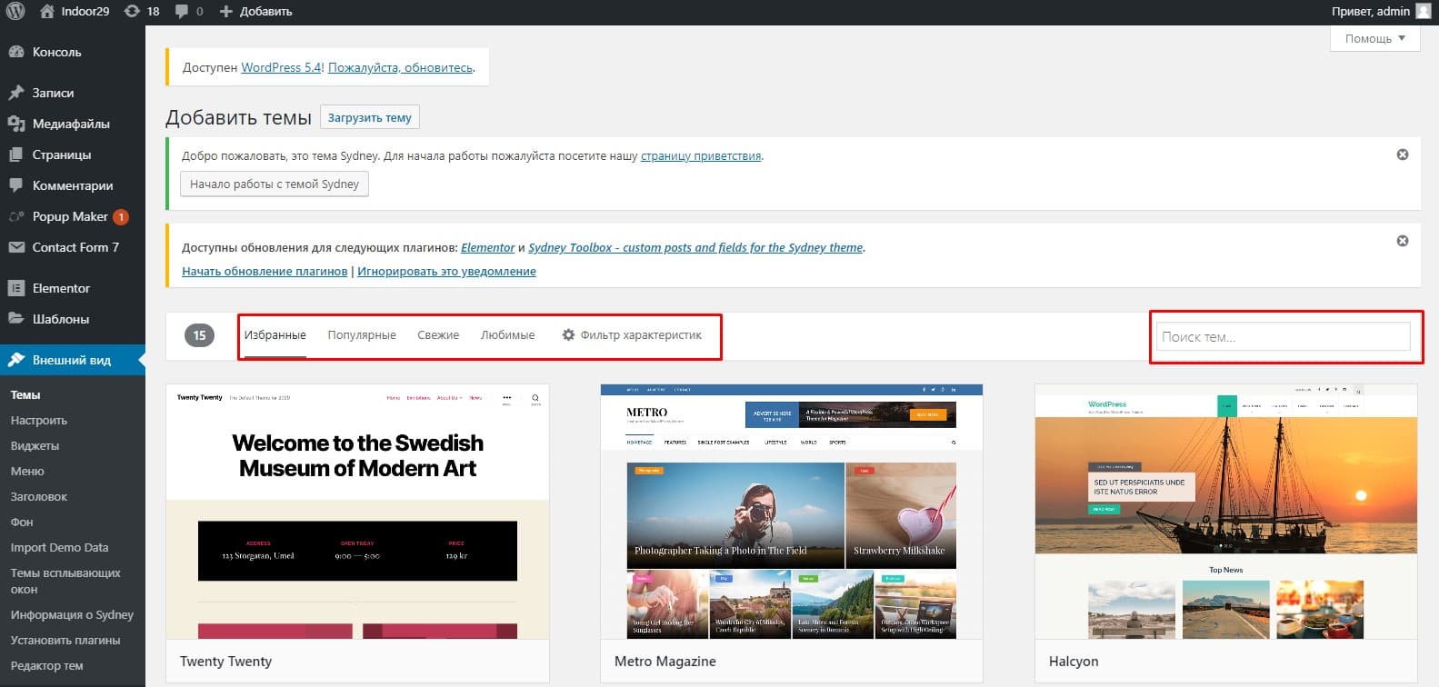Open Записи in the sidebar
The width and height of the screenshot is (1439, 687).
pyautogui.click(x=53, y=93)
